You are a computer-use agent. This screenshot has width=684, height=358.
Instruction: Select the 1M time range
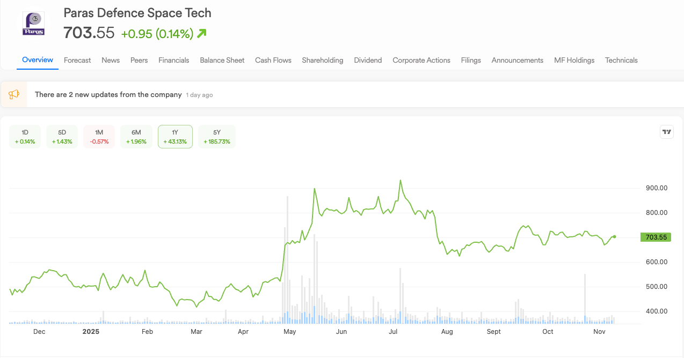click(x=99, y=137)
